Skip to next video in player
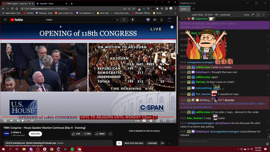Screen dimensions: 270x152 tap(11, 121)
